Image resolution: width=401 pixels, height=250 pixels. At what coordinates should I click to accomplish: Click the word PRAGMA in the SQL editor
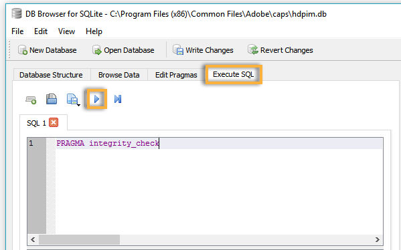point(70,143)
